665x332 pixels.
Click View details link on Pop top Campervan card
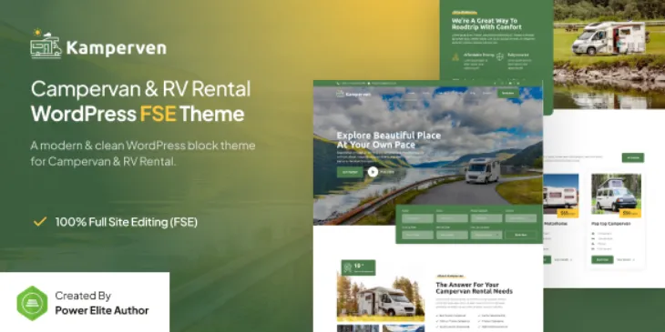click(x=626, y=259)
